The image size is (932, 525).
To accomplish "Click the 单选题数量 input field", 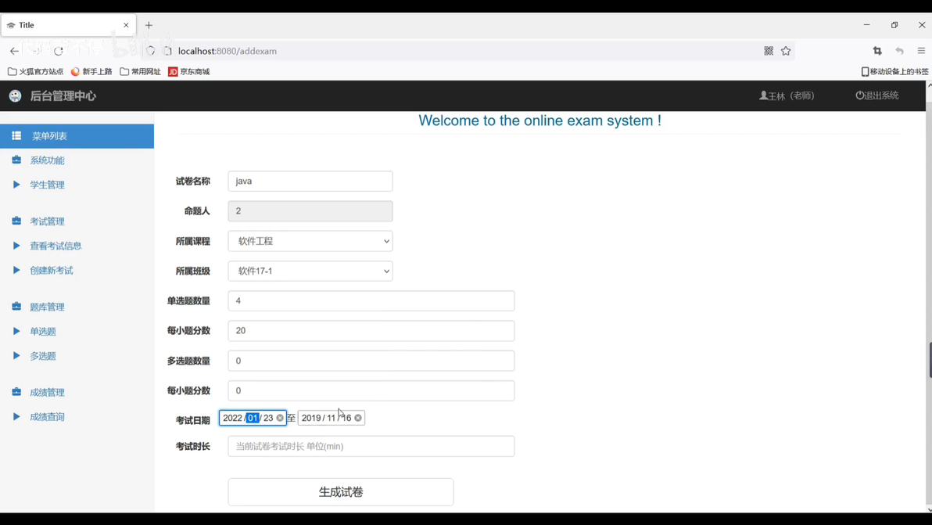I will (371, 301).
